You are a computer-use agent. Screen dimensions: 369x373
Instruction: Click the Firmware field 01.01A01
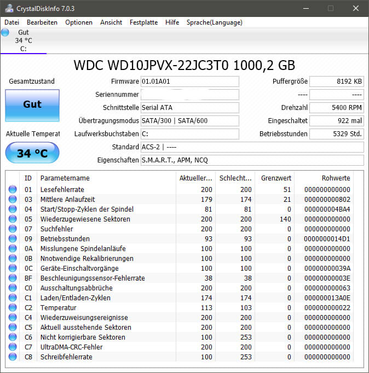(190, 81)
